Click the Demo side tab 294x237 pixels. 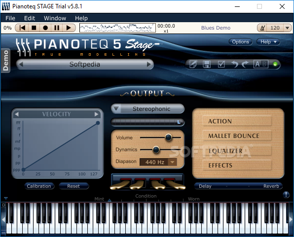(5, 60)
